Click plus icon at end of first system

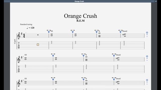click(147, 35)
